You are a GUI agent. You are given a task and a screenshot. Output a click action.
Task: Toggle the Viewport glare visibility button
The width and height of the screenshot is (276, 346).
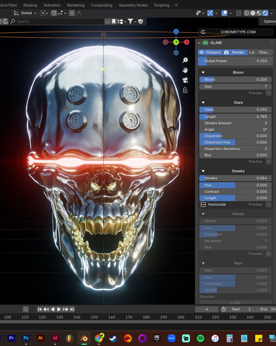click(x=210, y=52)
